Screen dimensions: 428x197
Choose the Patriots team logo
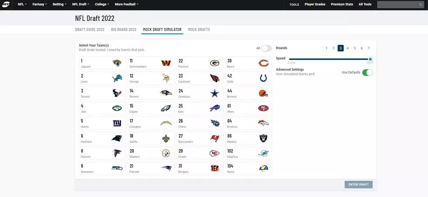click(x=166, y=168)
